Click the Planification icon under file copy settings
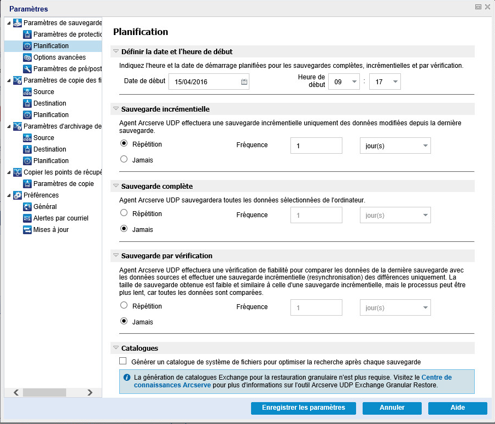Screen dimensions: 495x424 [x=27, y=115]
